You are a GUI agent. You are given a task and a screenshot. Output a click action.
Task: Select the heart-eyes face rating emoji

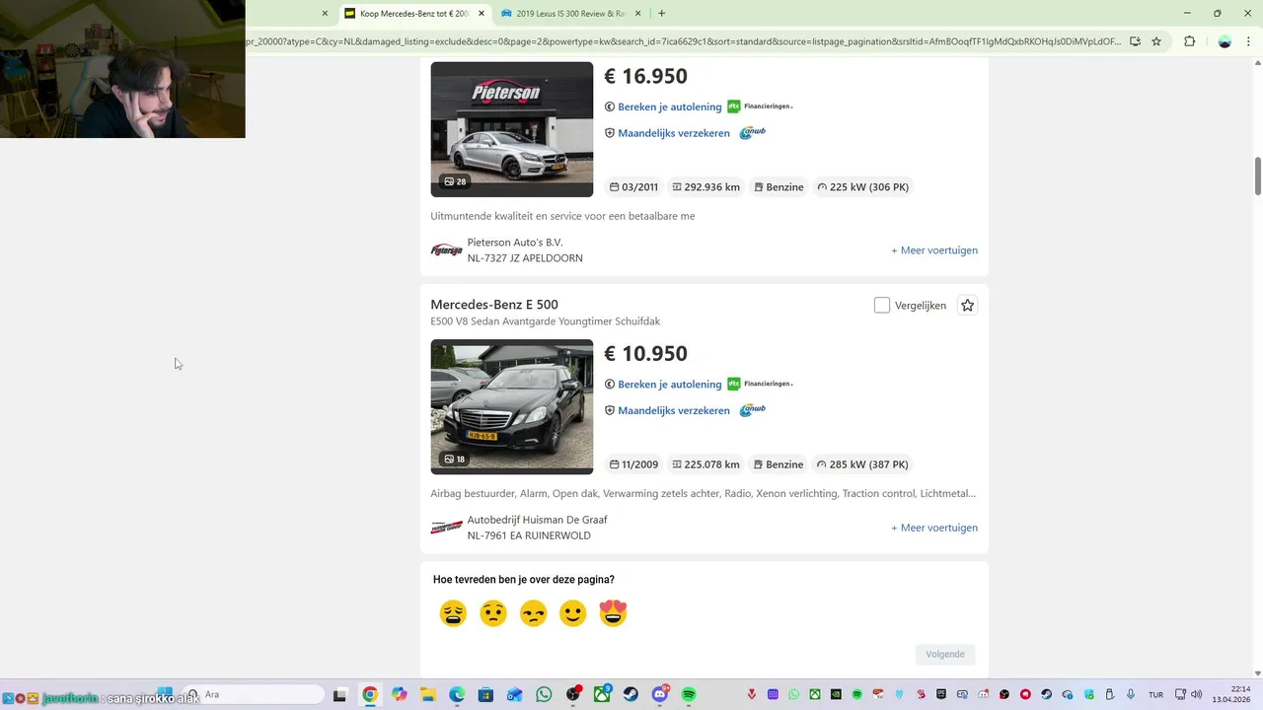(613, 613)
